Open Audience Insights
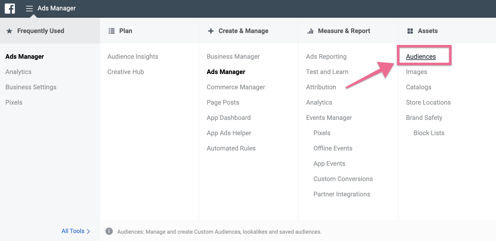Screen dimensions: 496x241 coord(133,57)
